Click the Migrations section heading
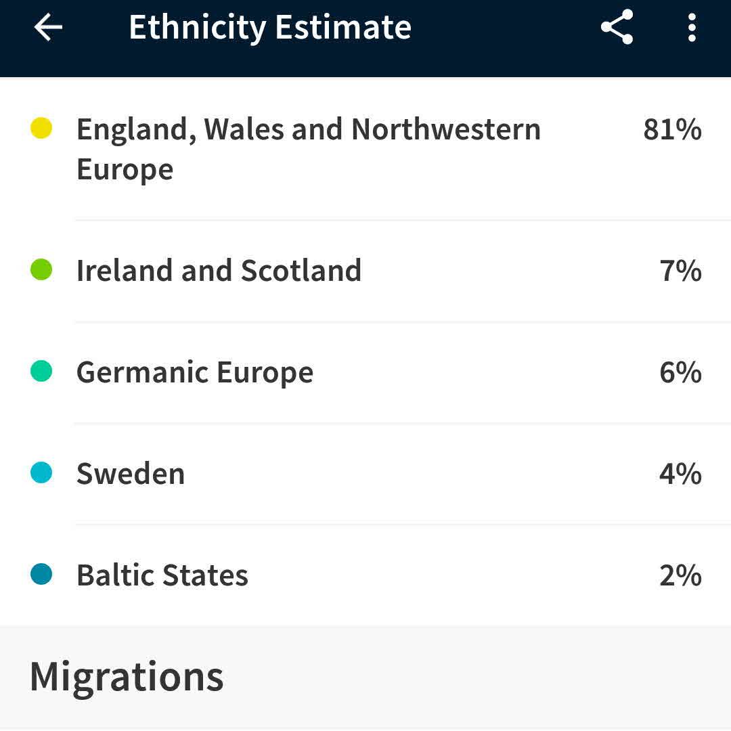The width and height of the screenshot is (731, 731). [127, 676]
